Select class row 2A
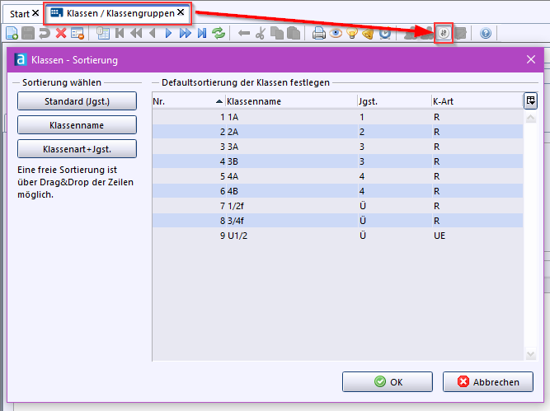Screen dimensions: 550x411 click(337, 132)
